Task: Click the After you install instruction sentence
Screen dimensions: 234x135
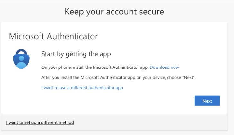Action: tap(119, 78)
